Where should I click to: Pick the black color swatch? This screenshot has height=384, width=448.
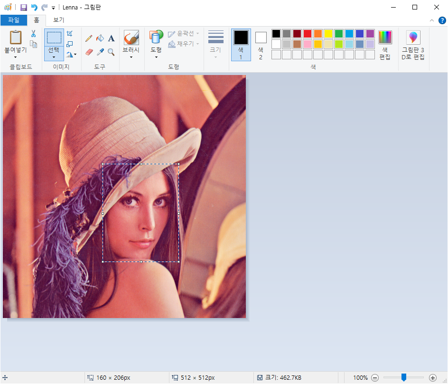(276, 34)
